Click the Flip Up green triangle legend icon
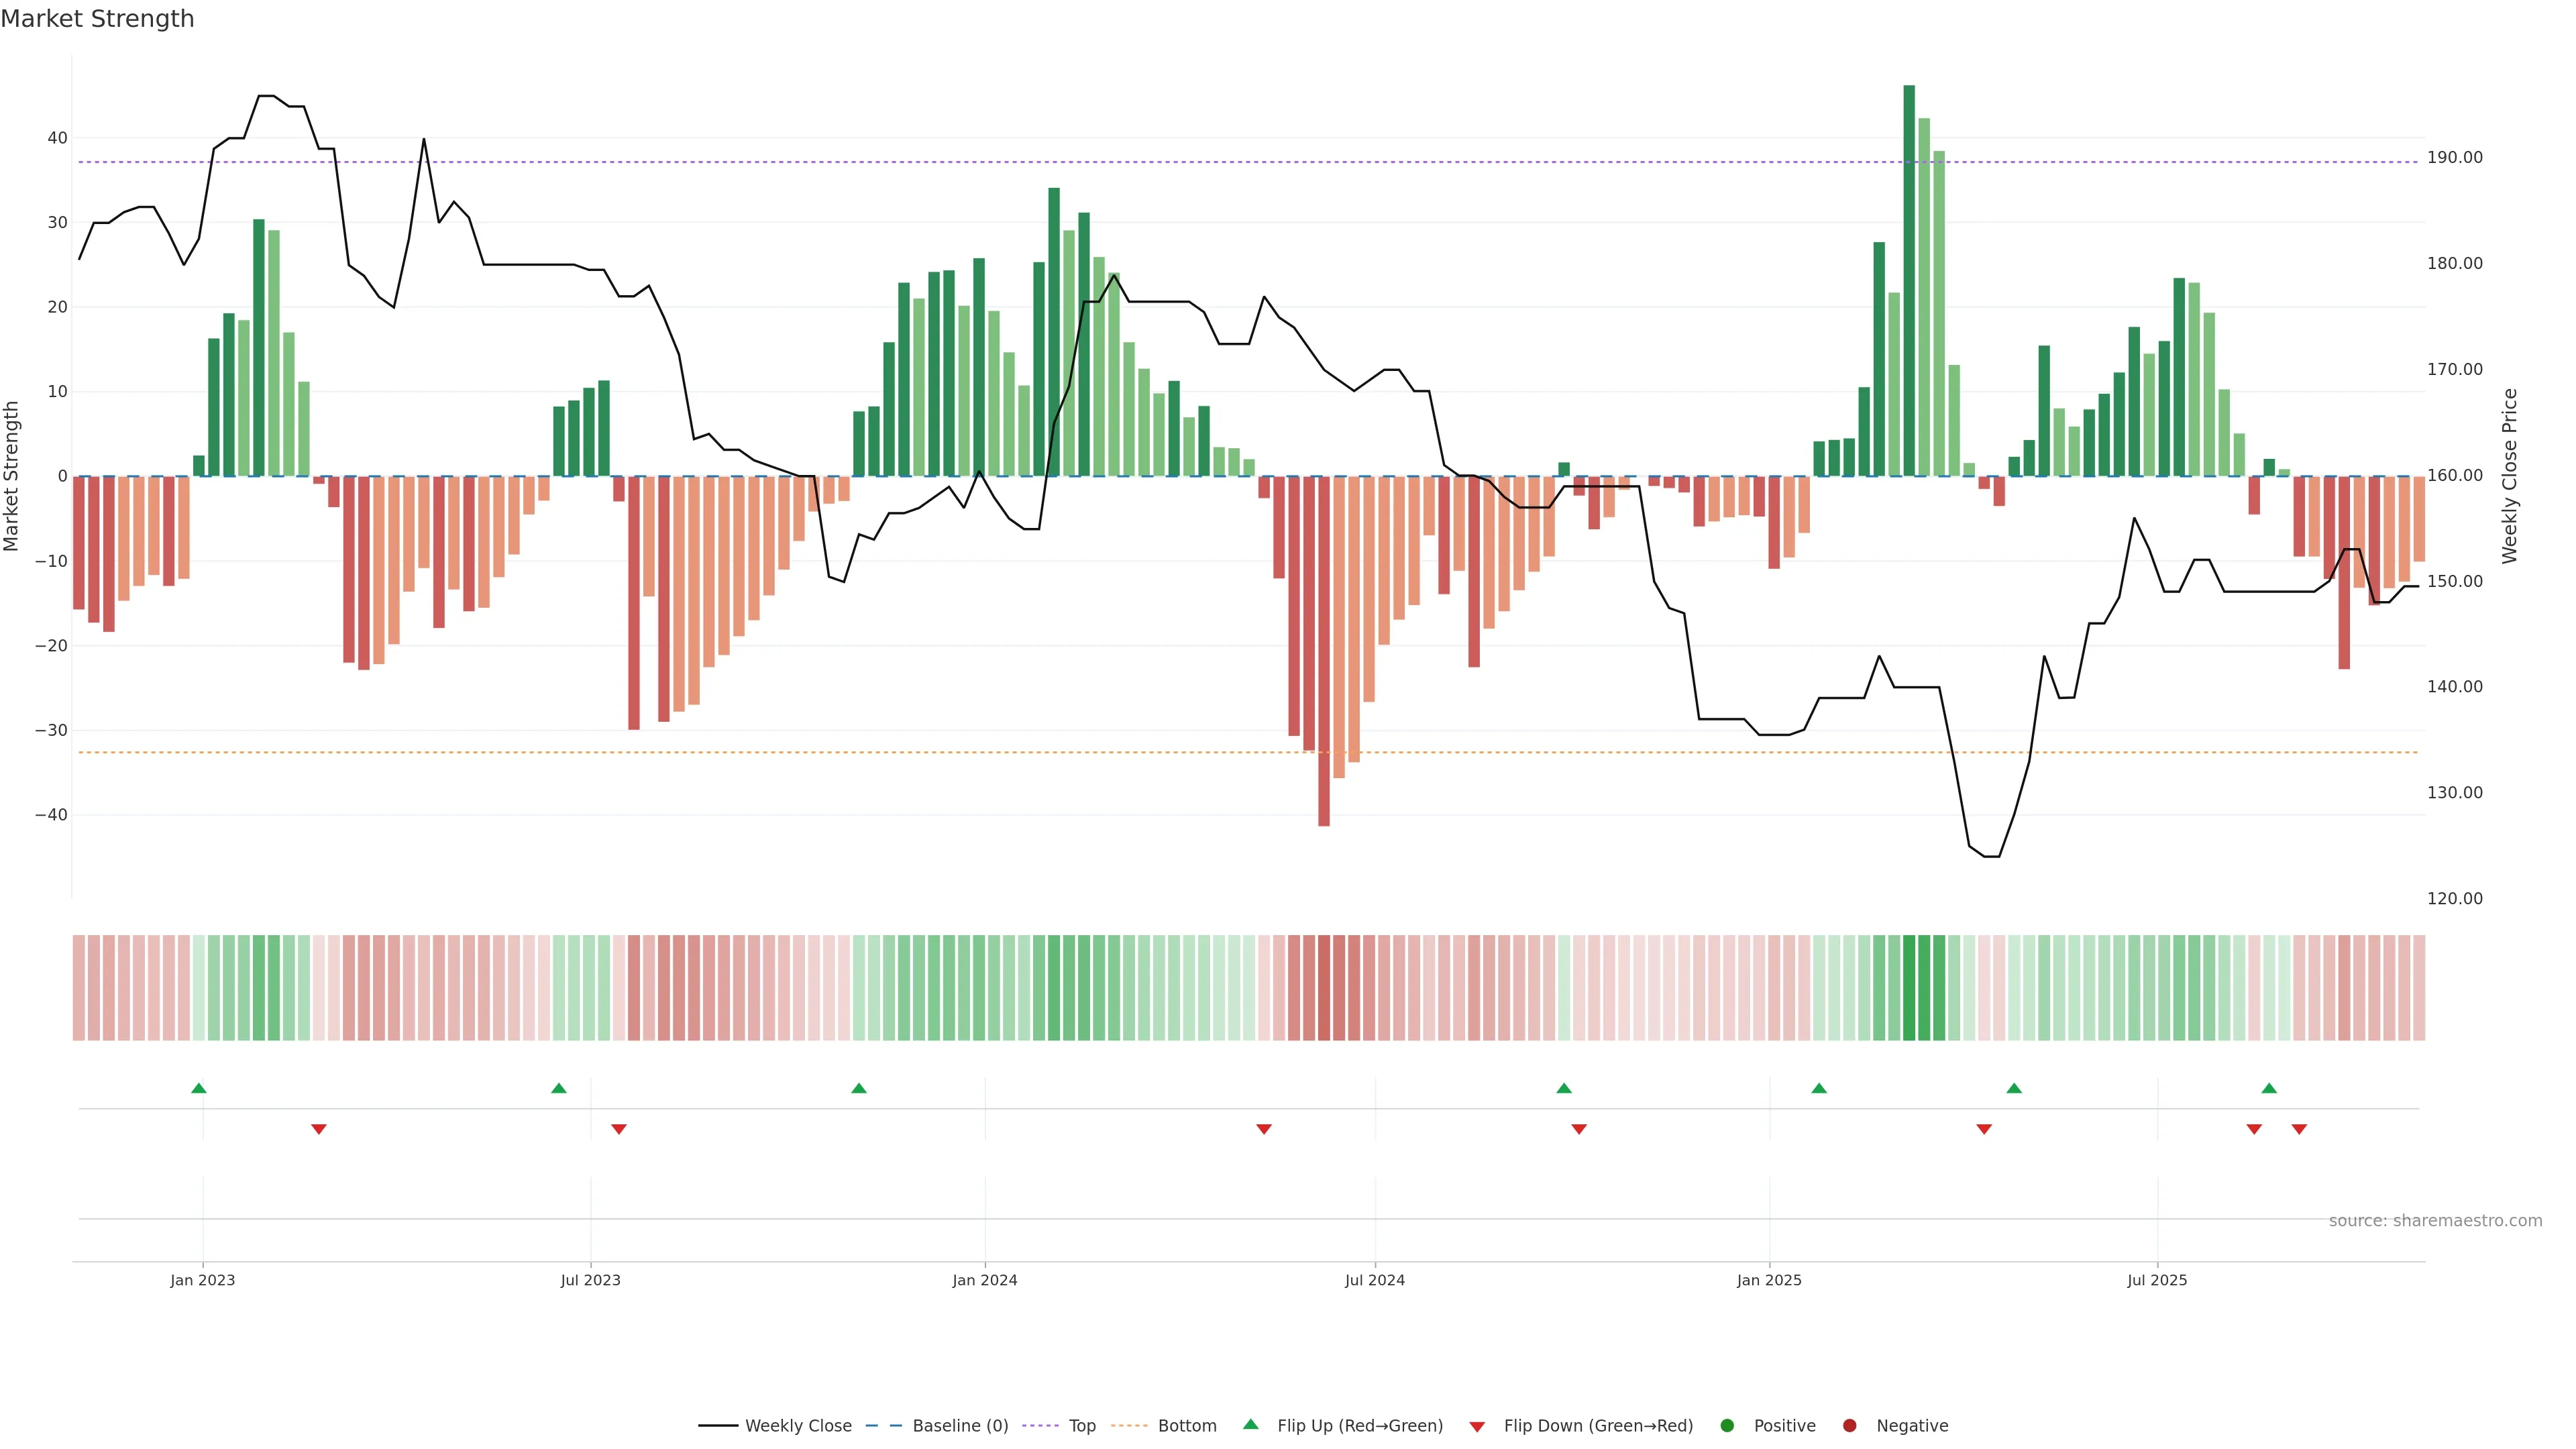Image resolution: width=2576 pixels, height=1449 pixels. coord(1250,1424)
